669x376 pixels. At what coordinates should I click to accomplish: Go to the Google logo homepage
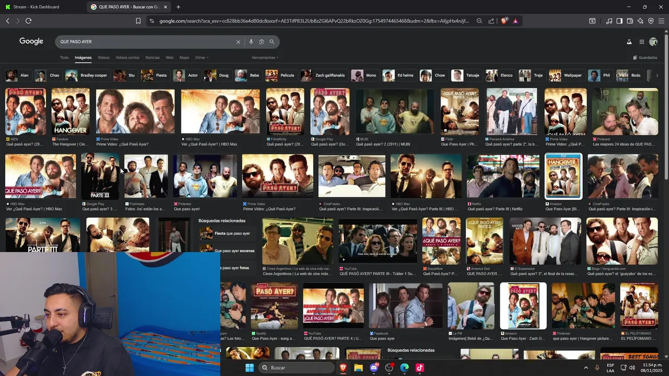click(31, 41)
